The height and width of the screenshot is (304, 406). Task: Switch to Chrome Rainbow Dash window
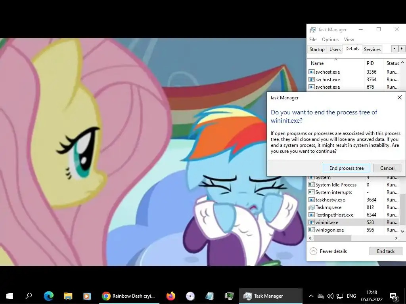coord(129,296)
